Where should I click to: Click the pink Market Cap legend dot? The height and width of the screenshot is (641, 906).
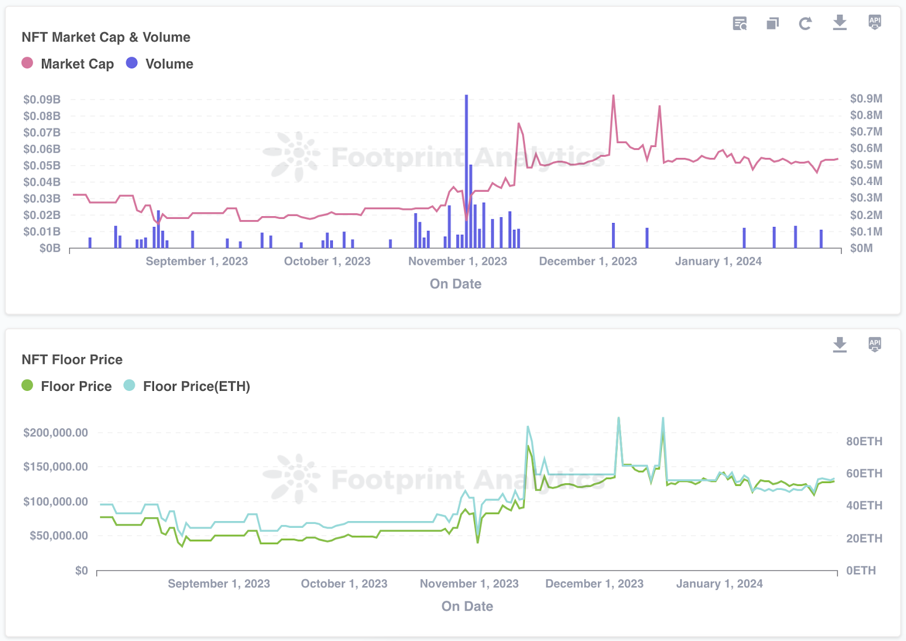(x=27, y=63)
